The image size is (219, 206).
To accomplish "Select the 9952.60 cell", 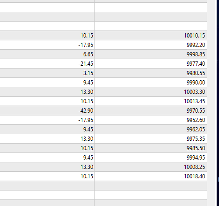I will 151,120.
